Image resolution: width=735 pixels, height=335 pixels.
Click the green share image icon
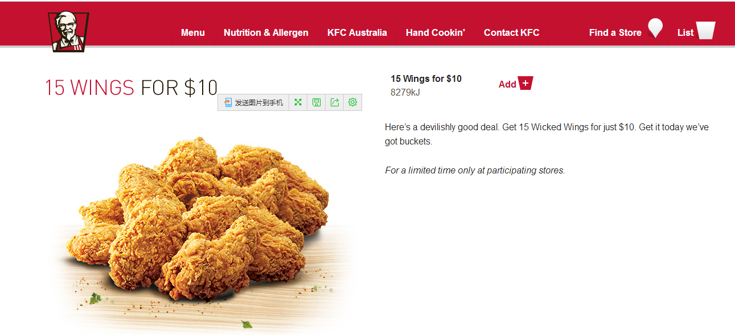[335, 102]
